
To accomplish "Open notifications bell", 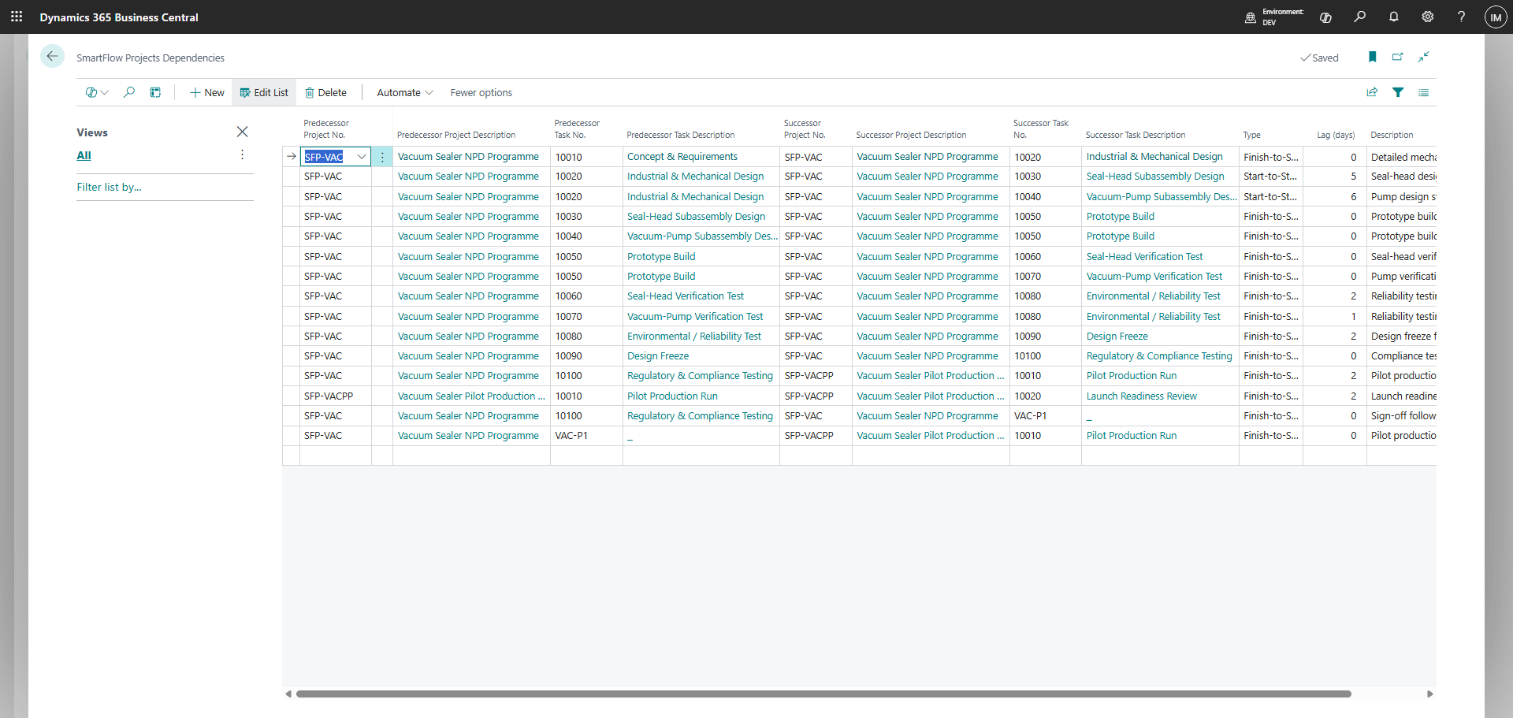I will pyautogui.click(x=1393, y=17).
